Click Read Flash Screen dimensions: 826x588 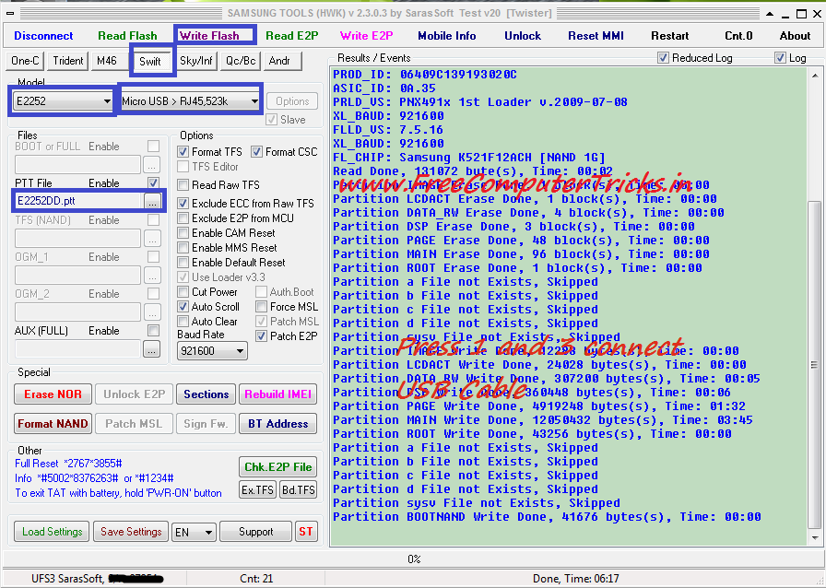(x=127, y=36)
